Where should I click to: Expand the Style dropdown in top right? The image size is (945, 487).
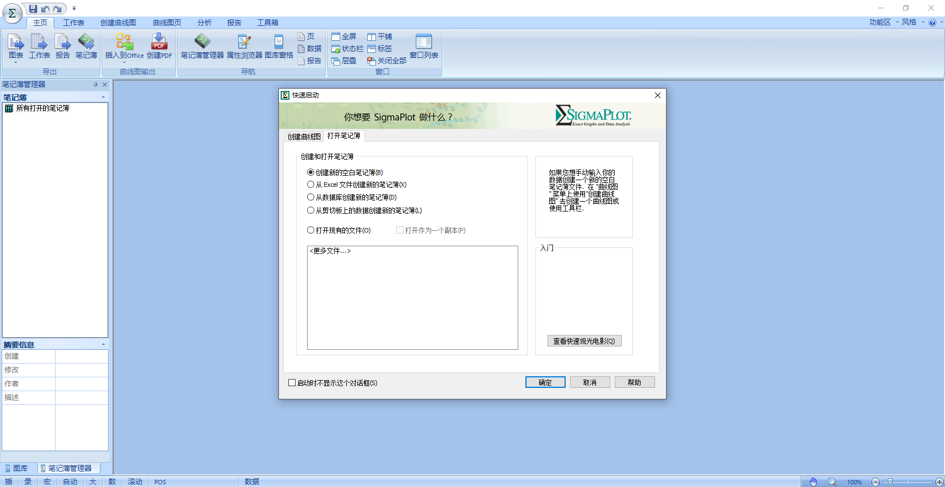(912, 23)
